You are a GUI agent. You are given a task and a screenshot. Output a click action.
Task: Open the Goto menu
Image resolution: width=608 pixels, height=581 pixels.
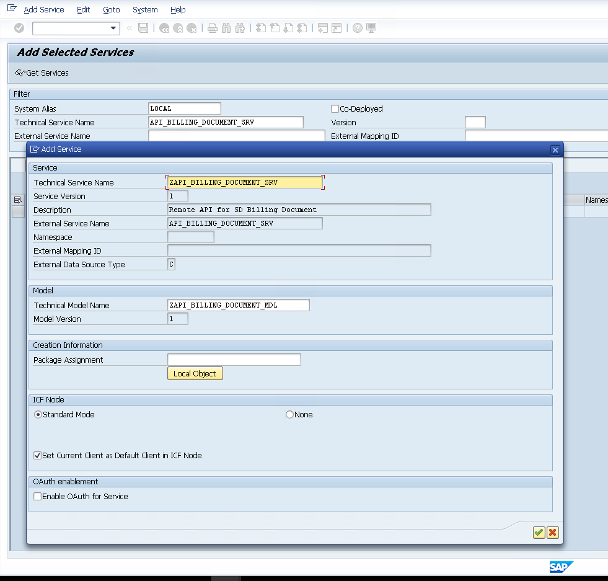click(x=112, y=10)
